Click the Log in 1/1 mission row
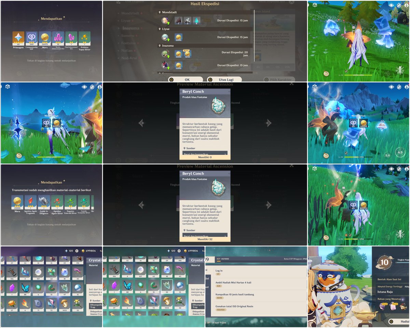 coord(260,272)
